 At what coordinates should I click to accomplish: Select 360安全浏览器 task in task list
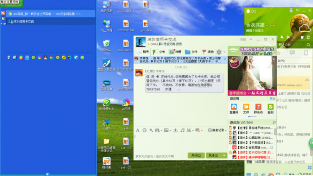(50, 14)
